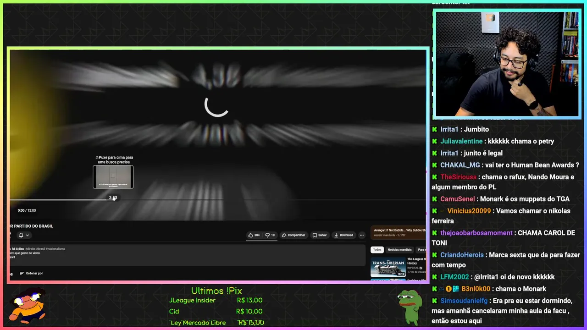
Task: Click username Vinicius20099 in chat
Action: [469, 211]
